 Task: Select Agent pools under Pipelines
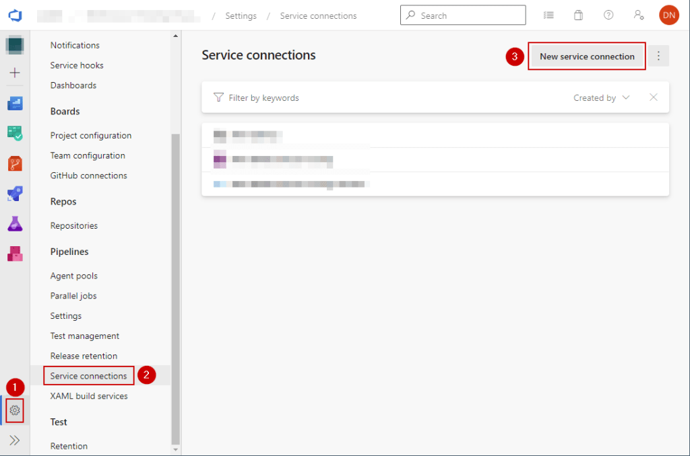(x=73, y=276)
